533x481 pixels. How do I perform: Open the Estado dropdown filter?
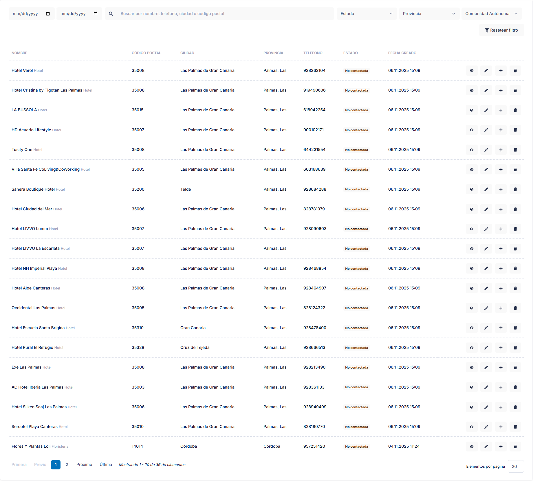[x=366, y=14]
